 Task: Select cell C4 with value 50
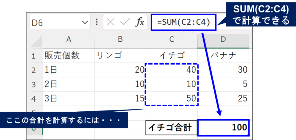click(172, 98)
